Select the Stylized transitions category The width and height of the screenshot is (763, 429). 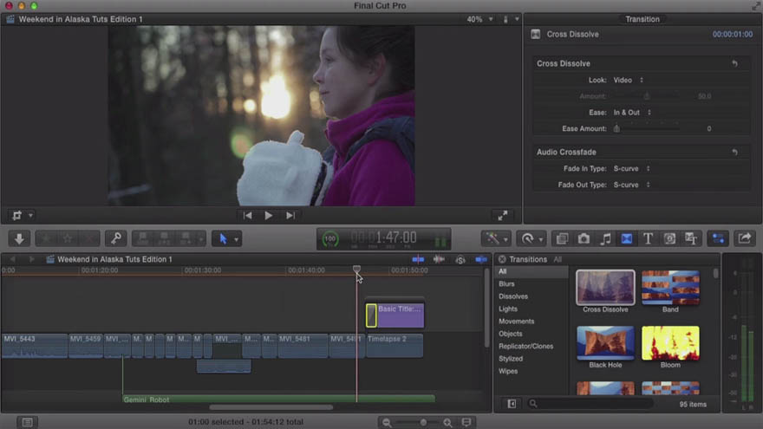(531, 359)
